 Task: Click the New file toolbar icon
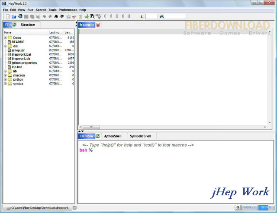pyautogui.click(x=8, y=16)
